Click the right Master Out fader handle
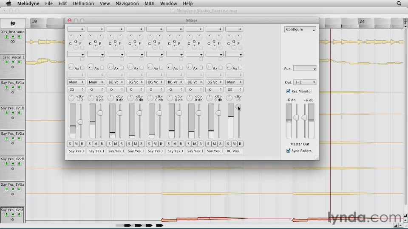Image resolution: width=408 pixels, height=229 pixels. [303, 117]
